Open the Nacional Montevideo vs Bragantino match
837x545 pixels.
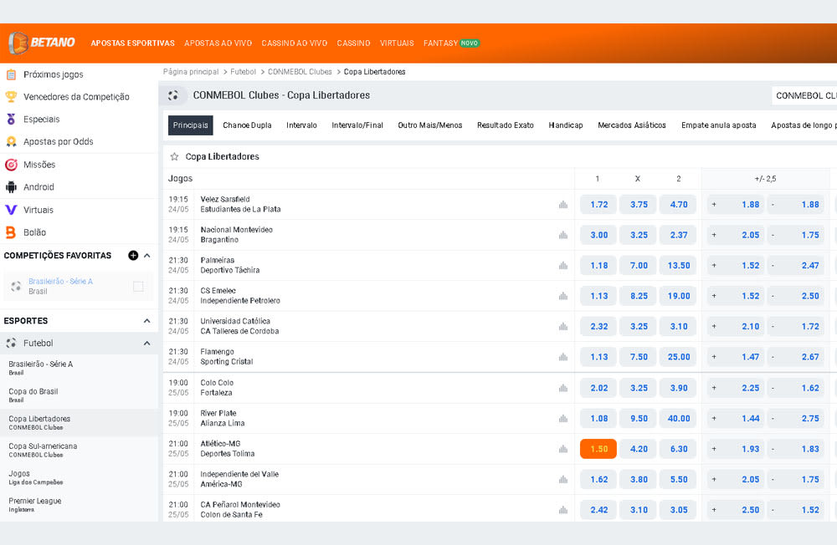point(237,235)
